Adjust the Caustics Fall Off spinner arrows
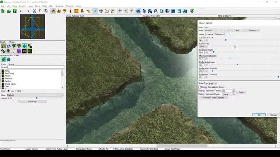This screenshot has width=280, height=157. (x=206, y=41)
